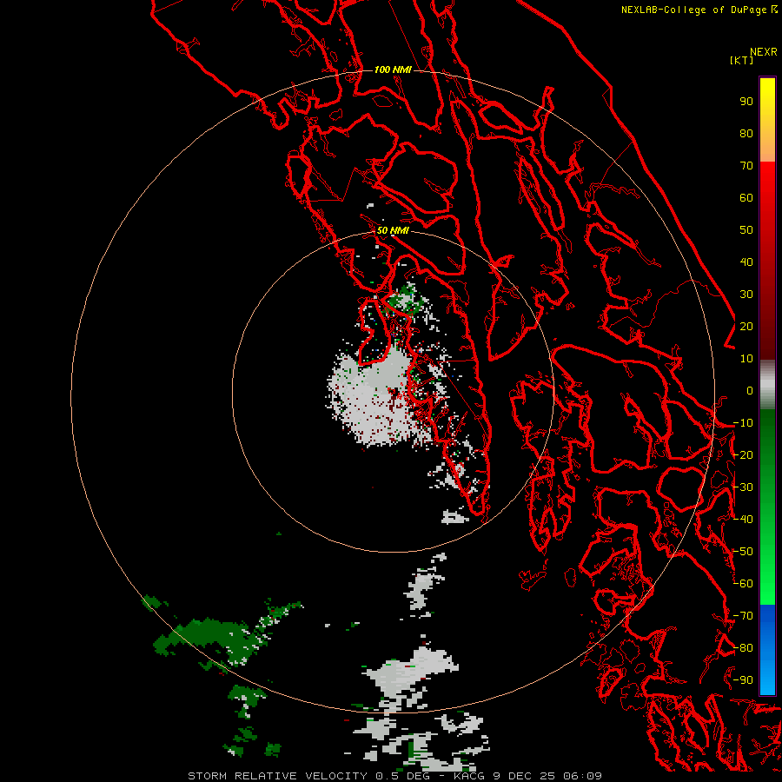Click the 40 value on the velocity scale
Image resolution: width=782 pixels, height=782 pixels.
tap(746, 262)
